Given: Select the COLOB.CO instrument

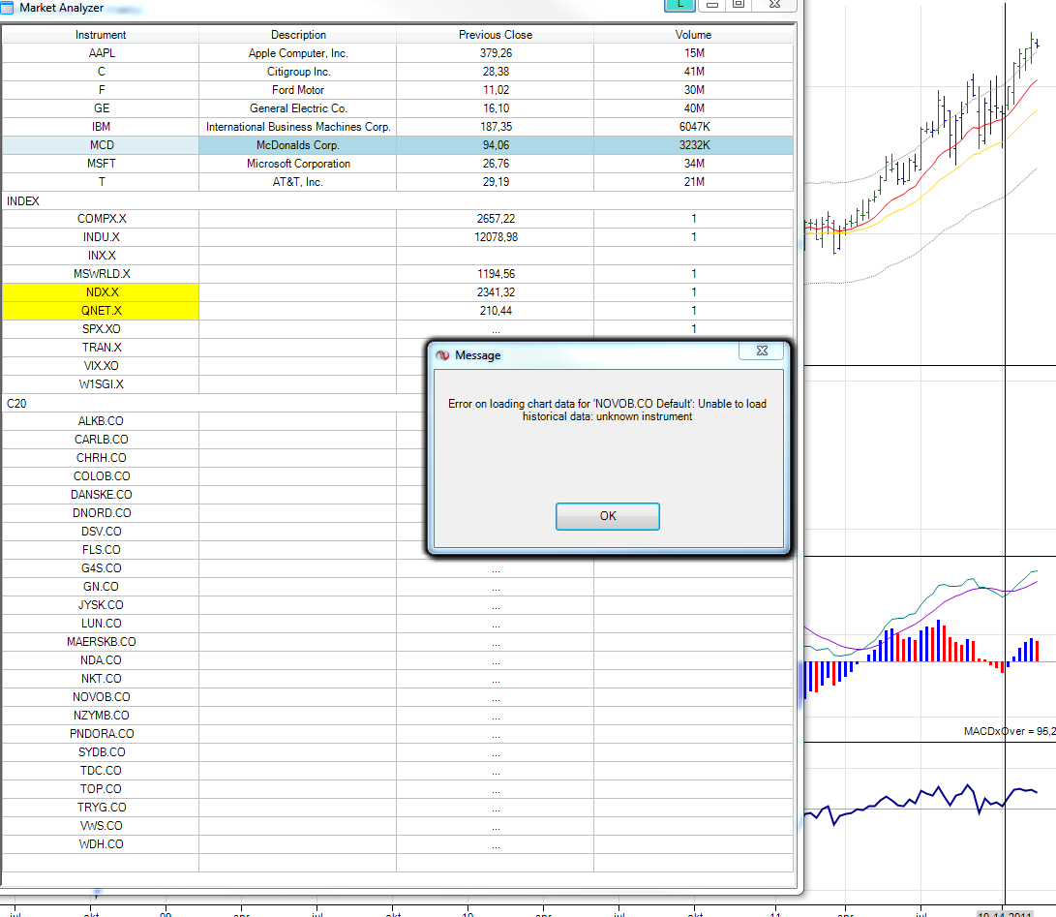Looking at the screenshot, I should coord(101,476).
